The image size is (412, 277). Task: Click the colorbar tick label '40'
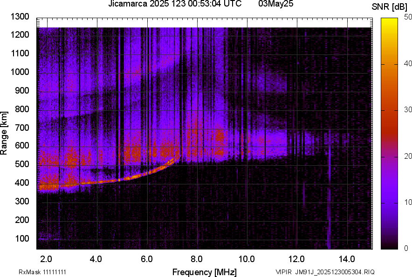click(x=408, y=63)
